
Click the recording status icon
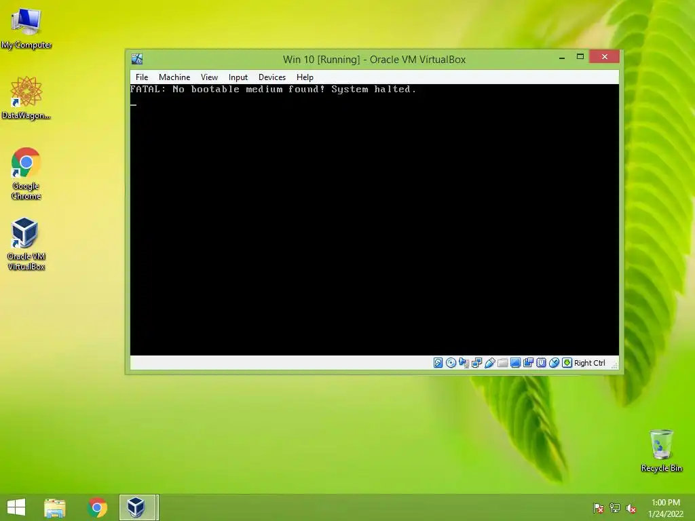click(x=528, y=363)
